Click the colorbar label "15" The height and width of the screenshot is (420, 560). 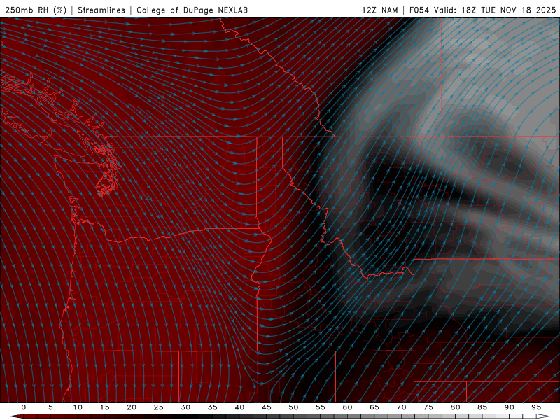pos(104,407)
